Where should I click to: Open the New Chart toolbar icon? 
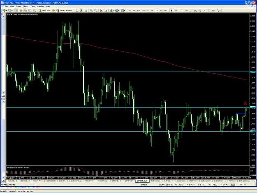click(5, 10)
